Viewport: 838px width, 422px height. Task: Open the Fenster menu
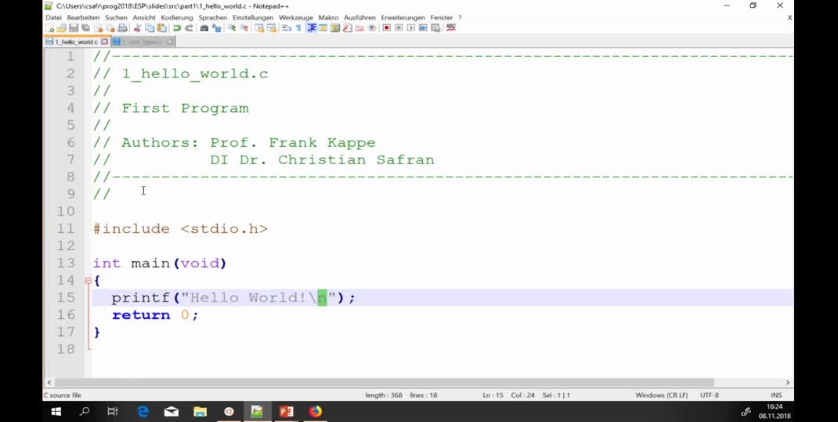442,18
